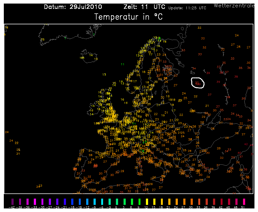Click the yellow 12°C legend swatch
The image size is (258, 212).
[147, 202]
